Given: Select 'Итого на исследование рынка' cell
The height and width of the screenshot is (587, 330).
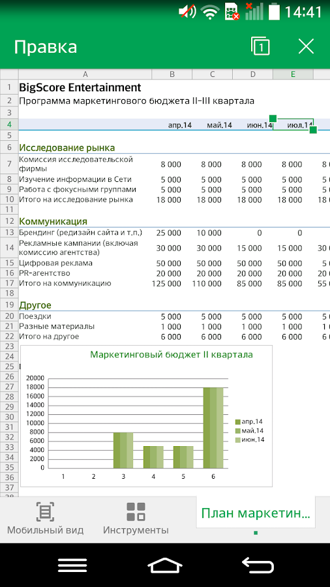Looking at the screenshot, I should coord(76,200).
